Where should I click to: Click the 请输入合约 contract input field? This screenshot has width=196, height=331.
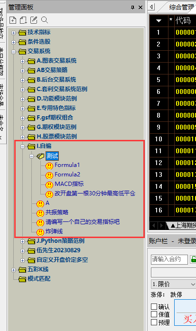click(169, 259)
